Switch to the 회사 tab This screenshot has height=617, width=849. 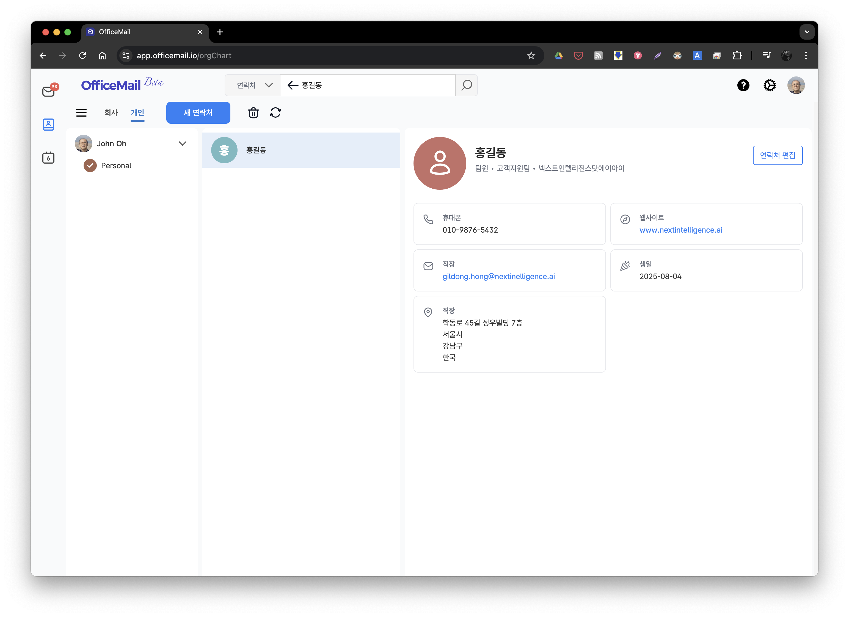click(x=111, y=113)
